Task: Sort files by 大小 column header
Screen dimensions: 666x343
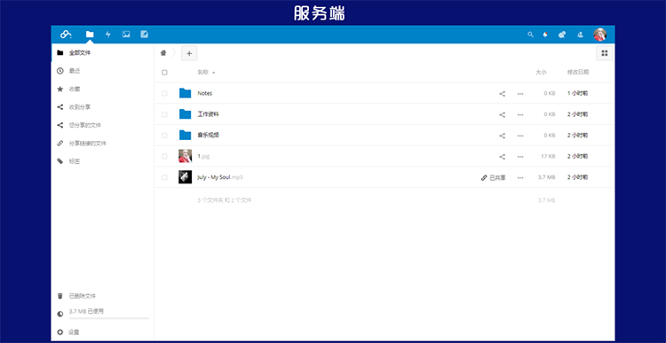Action: tap(541, 73)
